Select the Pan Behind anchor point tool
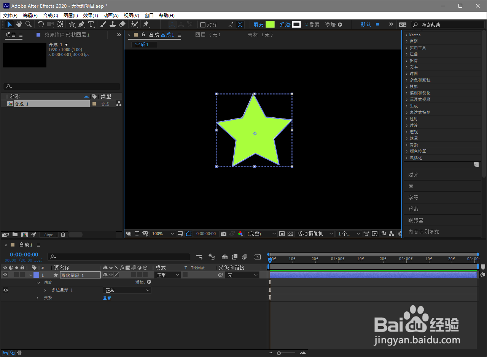The width and height of the screenshot is (487, 357). click(x=60, y=24)
